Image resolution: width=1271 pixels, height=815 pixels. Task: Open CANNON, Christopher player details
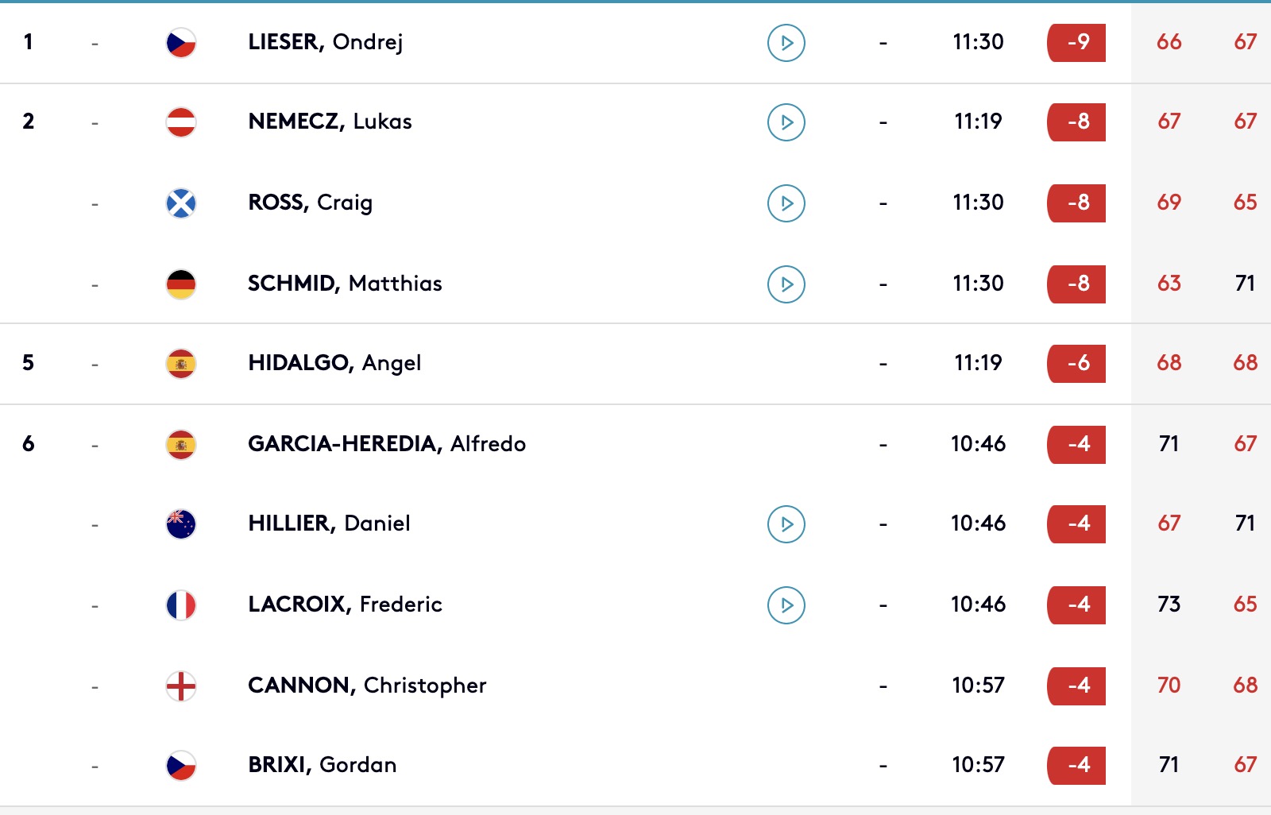pos(367,686)
